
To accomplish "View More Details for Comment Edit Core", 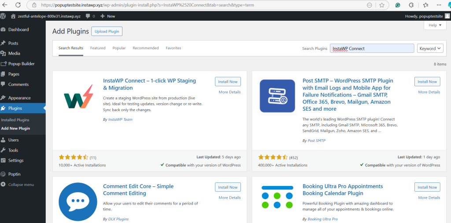I will (x=229, y=198).
